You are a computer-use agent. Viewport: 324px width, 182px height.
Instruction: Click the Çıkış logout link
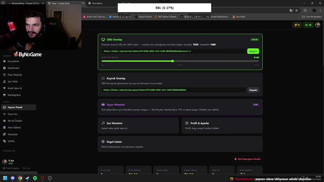[27, 168]
